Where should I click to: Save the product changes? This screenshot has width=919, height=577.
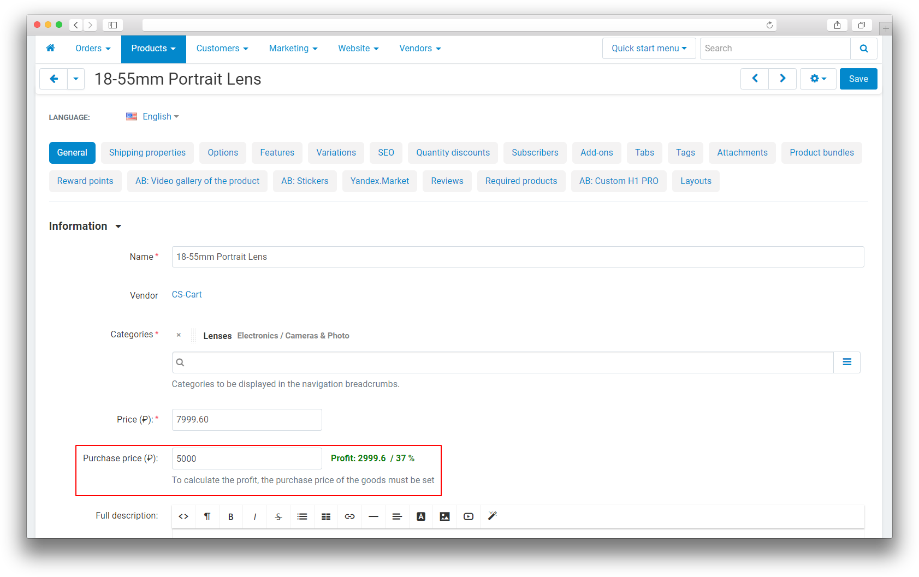pos(858,79)
